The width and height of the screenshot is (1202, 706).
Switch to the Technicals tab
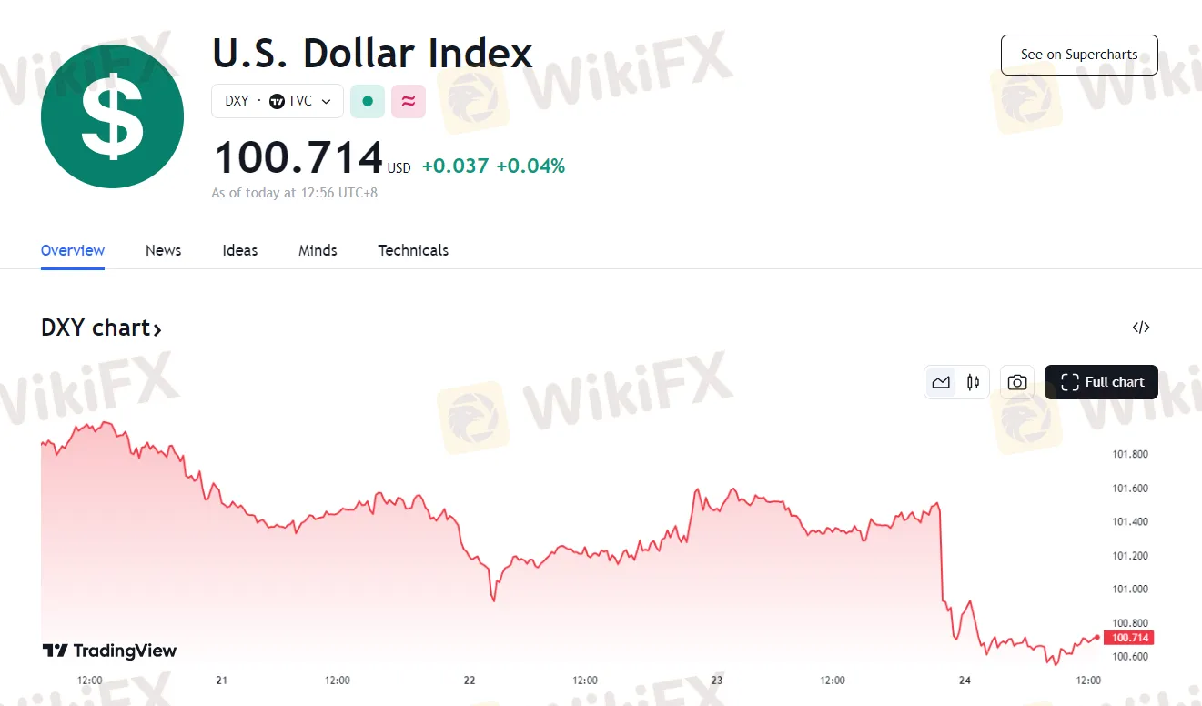413,250
